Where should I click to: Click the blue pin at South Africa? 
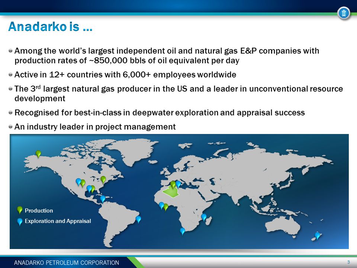click(x=182, y=231)
